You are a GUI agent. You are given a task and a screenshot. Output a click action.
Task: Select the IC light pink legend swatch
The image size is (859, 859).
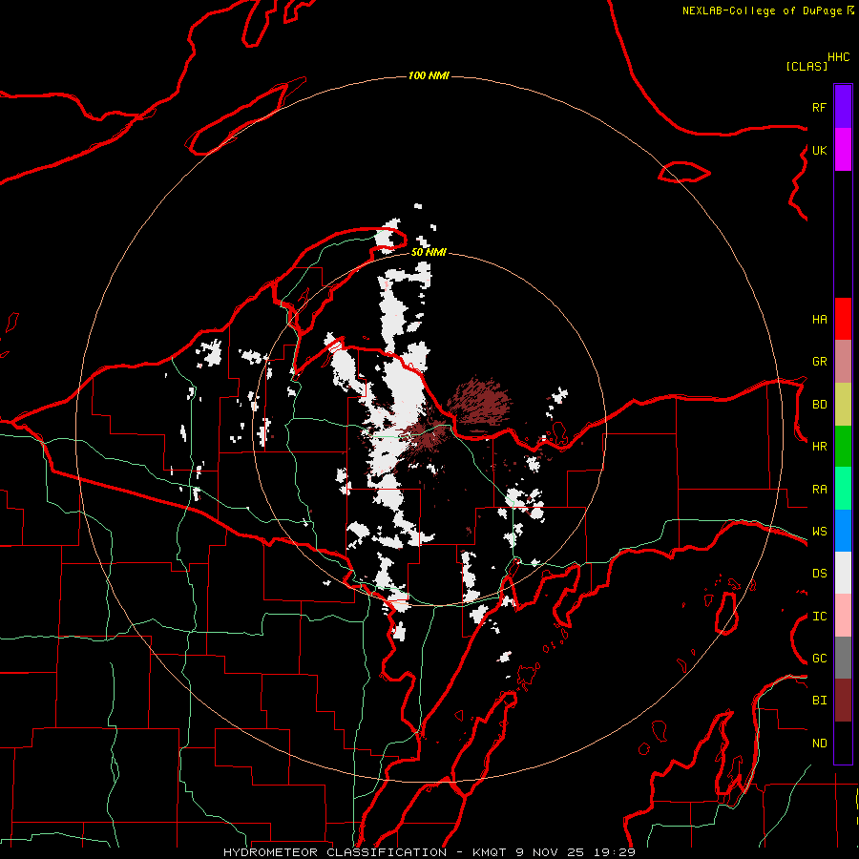(x=843, y=616)
